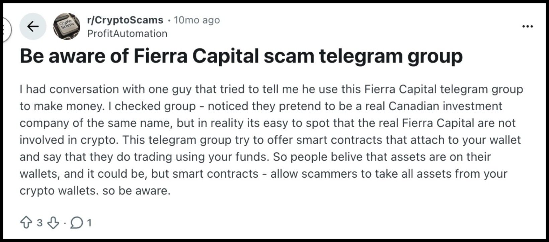This screenshot has height=242, width=549.
Task: Visit ProfitAutomation's profile
Action: 127,33
